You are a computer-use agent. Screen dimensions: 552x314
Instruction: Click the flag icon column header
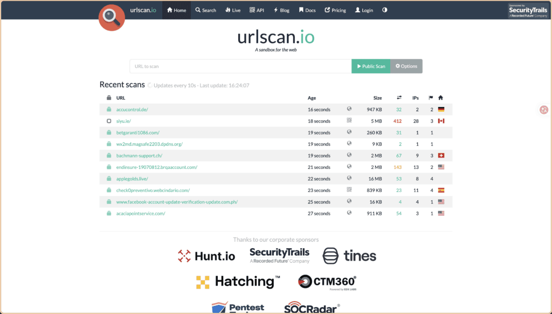click(431, 98)
